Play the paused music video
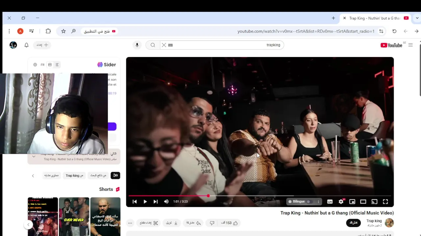The width and height of the screenshot is (421, 236). click(145, 202)
